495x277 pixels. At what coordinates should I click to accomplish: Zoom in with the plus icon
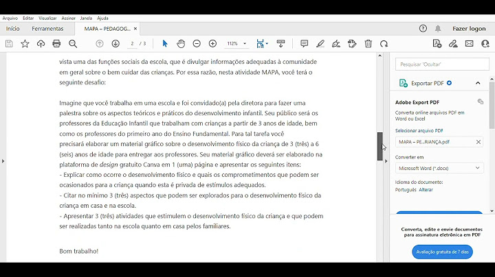click(x=212, y=44)
